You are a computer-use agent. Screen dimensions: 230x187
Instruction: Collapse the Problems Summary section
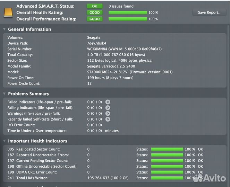4,94
